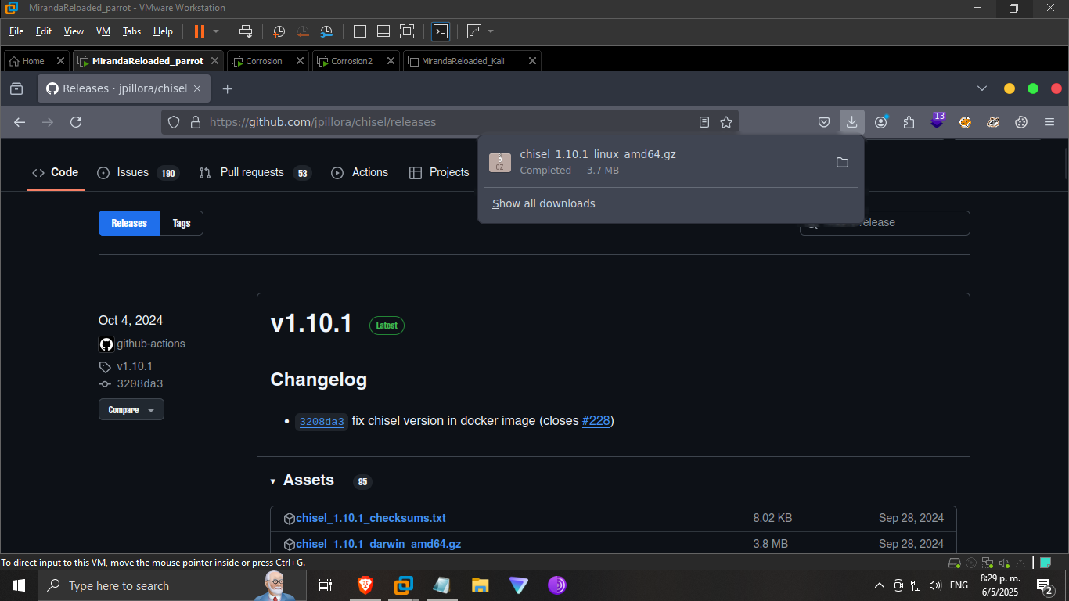Open Firefox hamburger application menu
This screenshot has width=1069, height=601.
pyautogui.click(x=1049, y=122)
